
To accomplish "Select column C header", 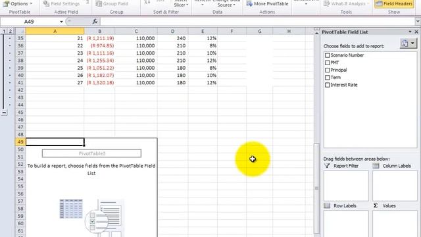I will pyautogui.click(x=136, y=31).
